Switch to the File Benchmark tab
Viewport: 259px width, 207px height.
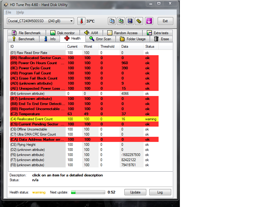26,33
